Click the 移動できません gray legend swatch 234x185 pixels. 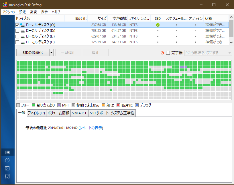pos(73,105)
